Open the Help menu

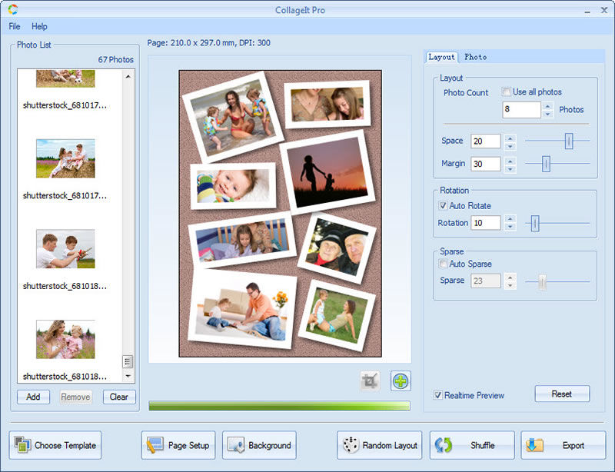coord(39,26)
